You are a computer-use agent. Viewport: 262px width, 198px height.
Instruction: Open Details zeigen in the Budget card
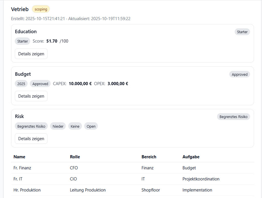tap(31, 96)
